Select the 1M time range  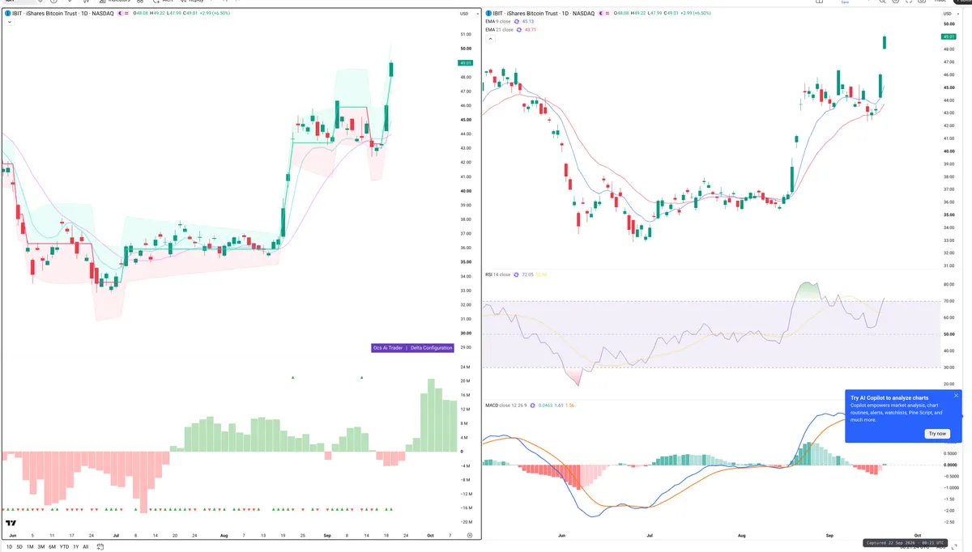coord(30,546)
